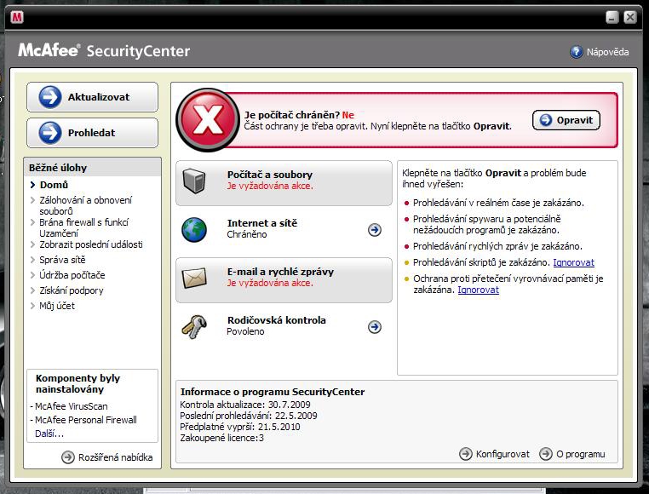Select the Internet a sítě title

pyautogui.click(x=262, y=223)
